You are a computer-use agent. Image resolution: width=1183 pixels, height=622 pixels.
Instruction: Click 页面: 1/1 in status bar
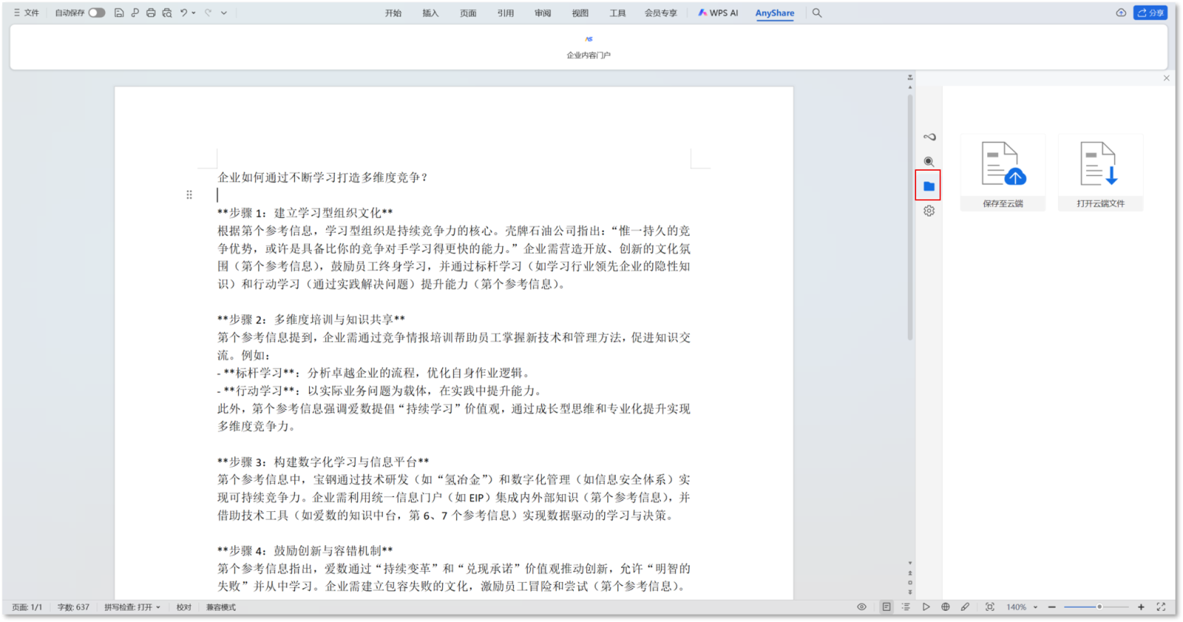click(x=27, y=607)
